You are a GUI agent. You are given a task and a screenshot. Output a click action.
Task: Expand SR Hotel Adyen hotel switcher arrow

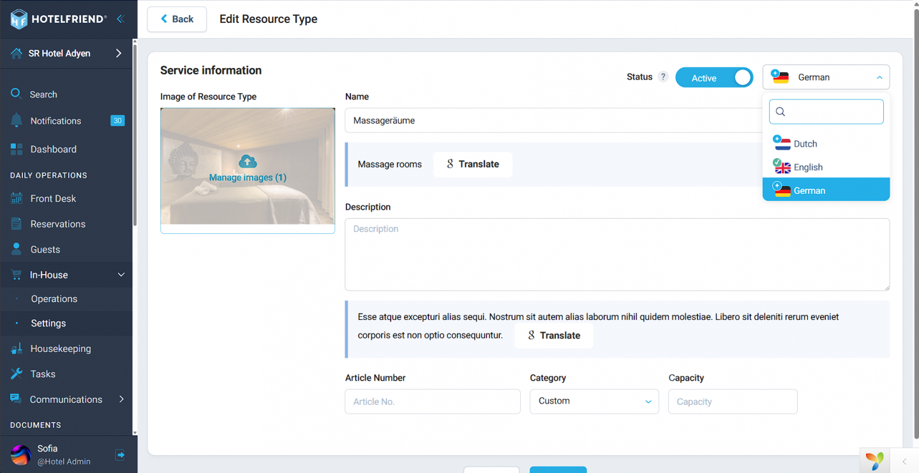[x=119, y=54]
